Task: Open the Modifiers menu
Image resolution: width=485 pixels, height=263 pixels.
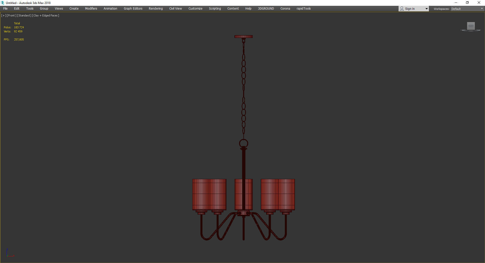Action: [91, 9]
